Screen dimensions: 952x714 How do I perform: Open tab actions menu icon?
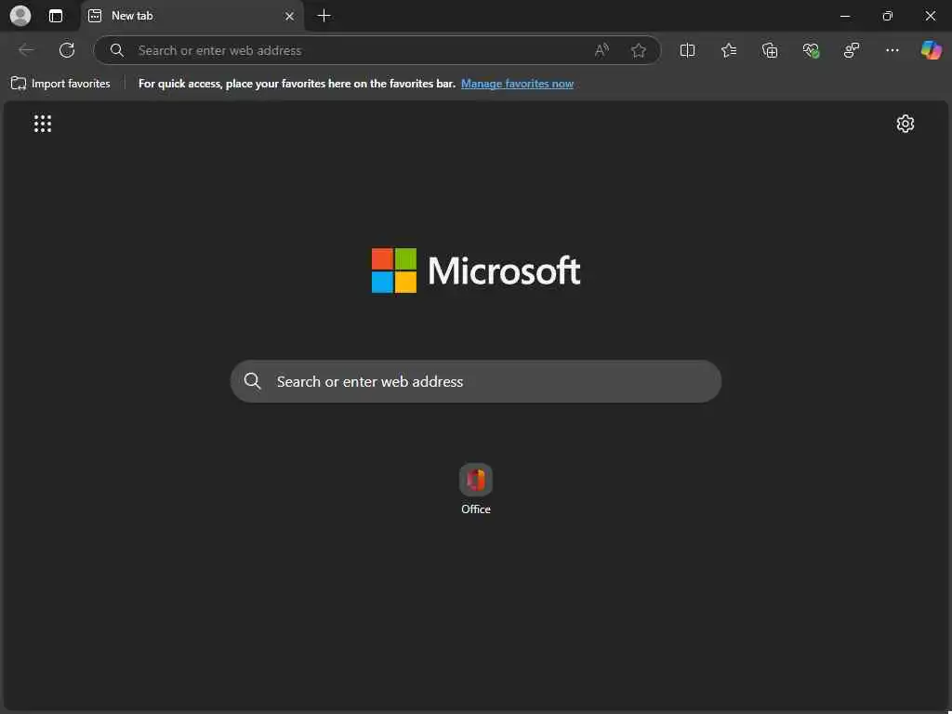click(x=56, y=16)
